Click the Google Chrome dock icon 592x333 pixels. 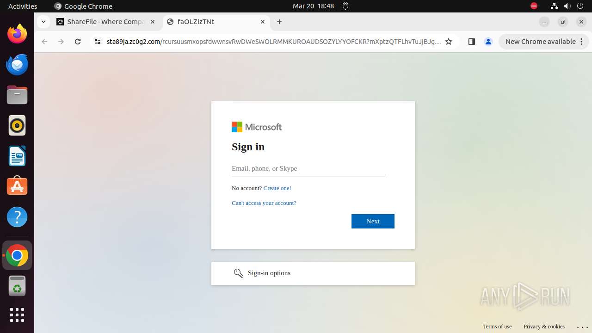click(x=17, y=255)
